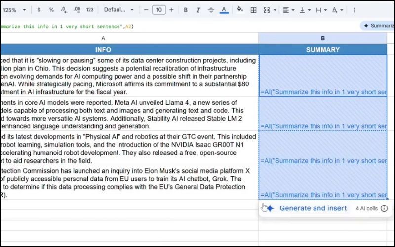395x247 pixels.
Task: Open the 125% zoom dropdown
Action: tap(14, 10)
